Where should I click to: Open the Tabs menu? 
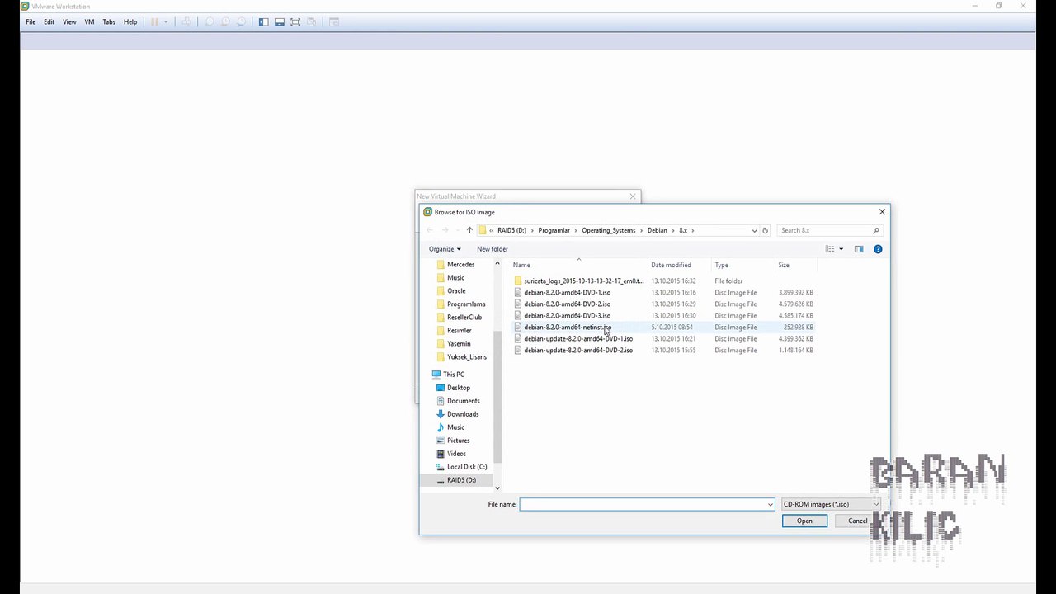click(109, 22)
